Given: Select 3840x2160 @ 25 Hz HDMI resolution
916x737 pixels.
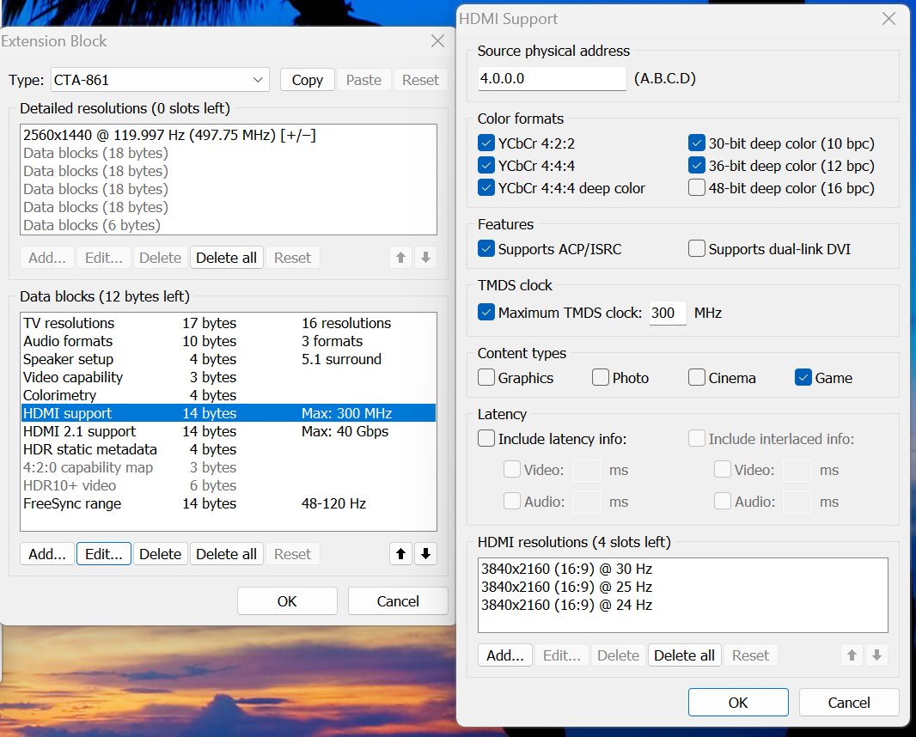Looking at the screenshot, I should tap(566, 587).
